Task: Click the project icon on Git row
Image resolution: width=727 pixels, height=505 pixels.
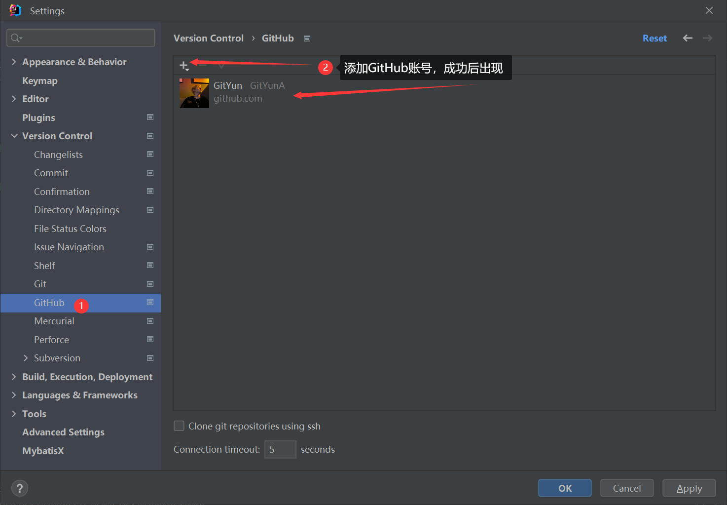Action: [x=150, y=284]
